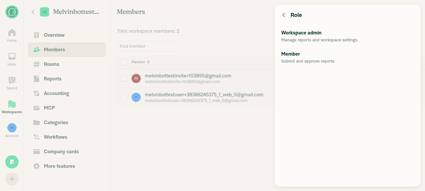The height and width of the screenshot is (191, 425).
Task: Open Company cards menu item
Action: (x=67, y=152)
